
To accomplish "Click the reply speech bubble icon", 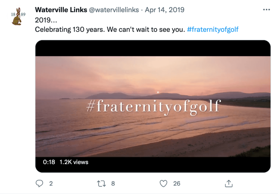I will click(x=39, y=183).
